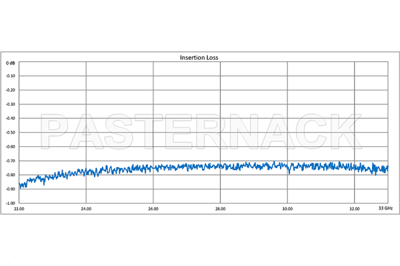Select the 32.00 x-axis label
400x266 pixels.
click(x=354, y=208)
